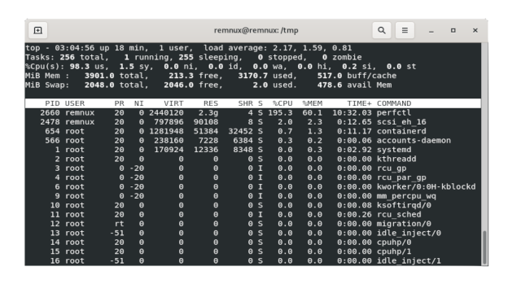Click the 3170.7 used memory value

coord(253,76)
